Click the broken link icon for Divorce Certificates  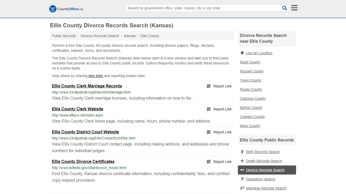click(x=209, y=162)
